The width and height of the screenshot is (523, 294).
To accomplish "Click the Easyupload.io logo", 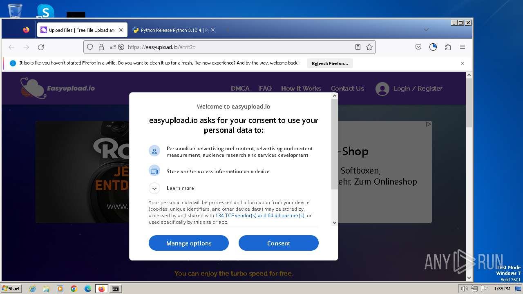I will [x=58, y=88].
